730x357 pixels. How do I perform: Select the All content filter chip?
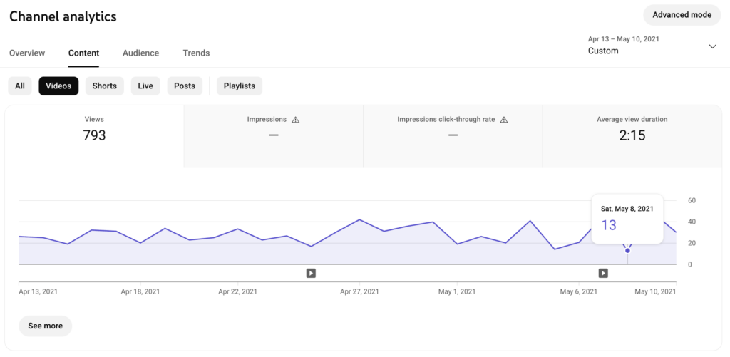pos(20,86)
